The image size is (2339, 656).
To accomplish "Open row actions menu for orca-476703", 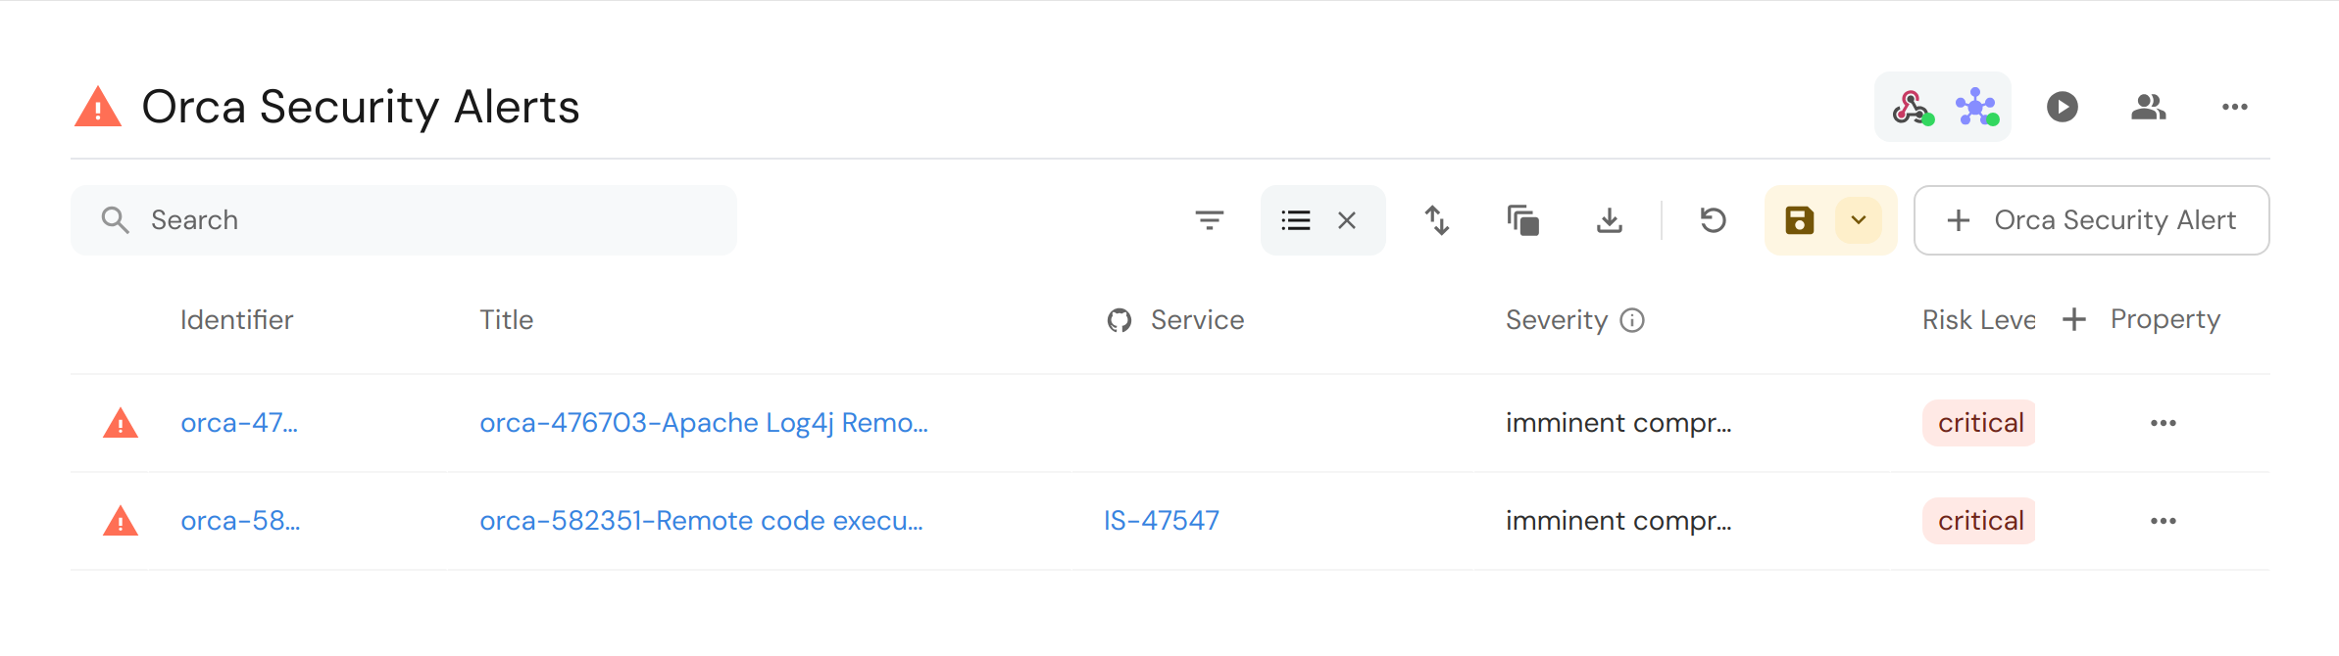I will click(x=2164, y=423).
